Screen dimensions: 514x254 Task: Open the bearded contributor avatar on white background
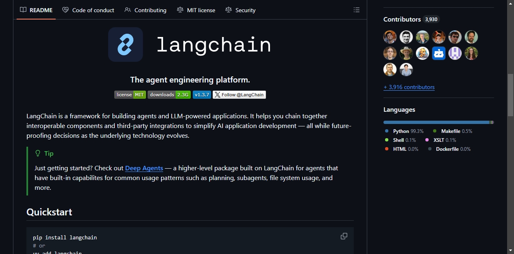(390, 69)
